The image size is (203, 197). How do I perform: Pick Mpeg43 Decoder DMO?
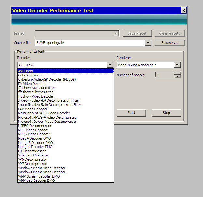tap(65, 143)
